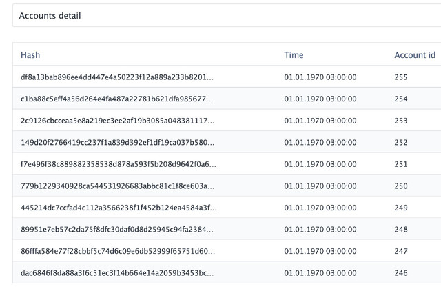
Task: Open hash starting with 86fffa584e77
Action: [x=118, y=251]
